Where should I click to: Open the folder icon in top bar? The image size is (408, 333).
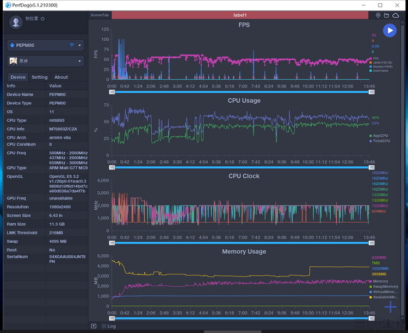[386, 15]
